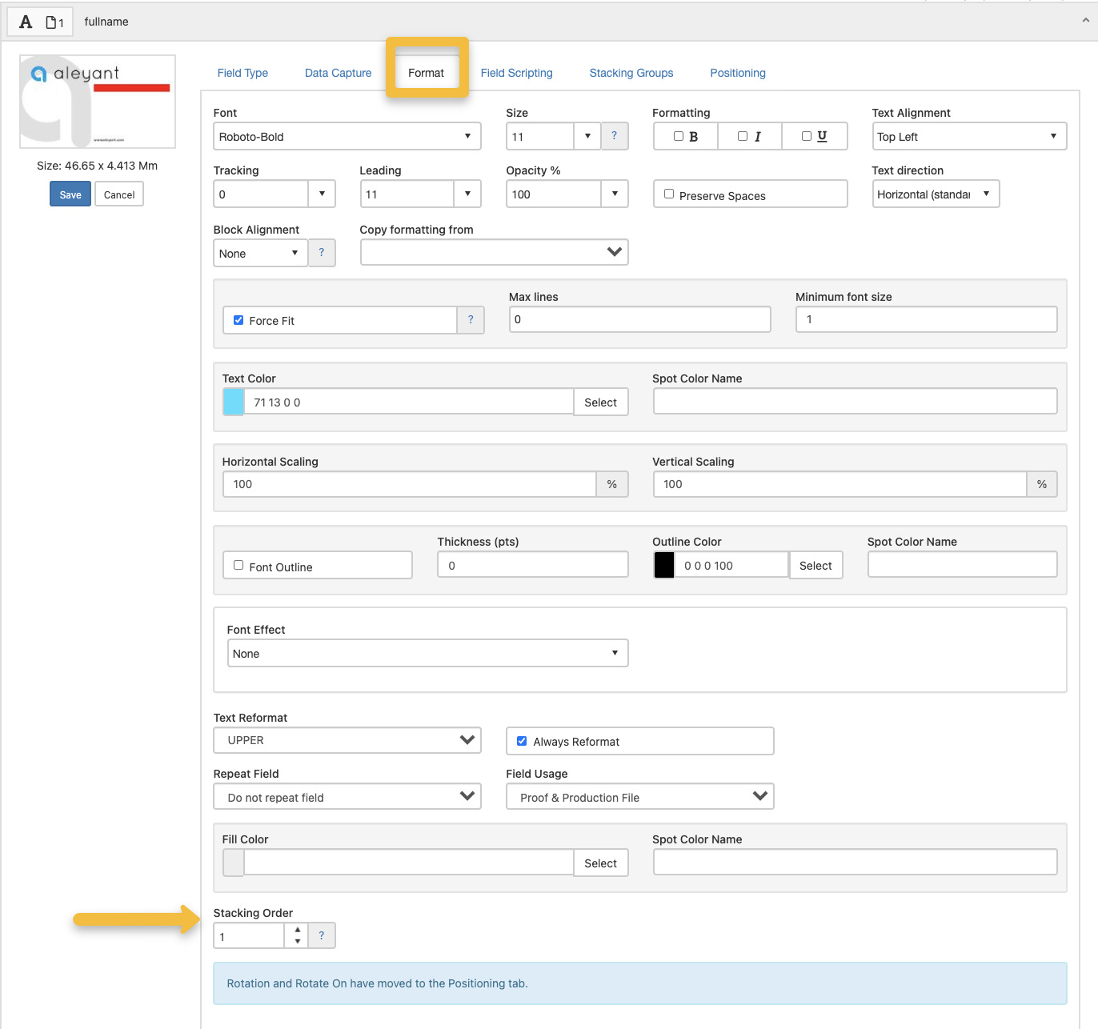The image size is (1098, 1029).
Task: Click the Horizontal Scaling input field
Action: coord(410,484)
